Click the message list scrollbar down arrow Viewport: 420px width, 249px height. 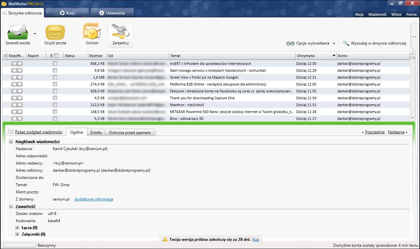[x=413, y=118]
